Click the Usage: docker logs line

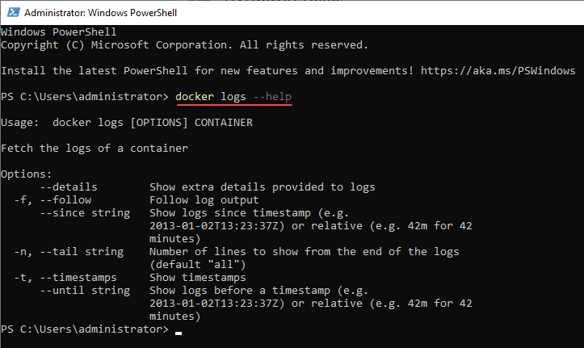click(x=127, y=123)
